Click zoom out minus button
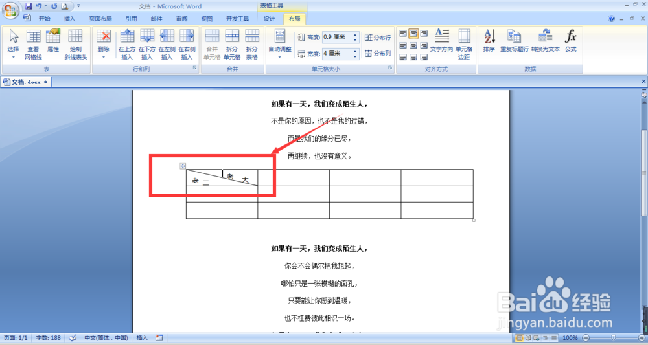Screen dimensions: 648x345 (x=586, y=338)
